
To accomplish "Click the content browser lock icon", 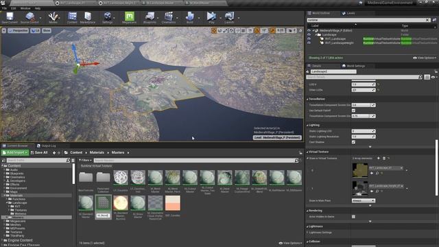I will pyautogui.click(x=300, y=152).
